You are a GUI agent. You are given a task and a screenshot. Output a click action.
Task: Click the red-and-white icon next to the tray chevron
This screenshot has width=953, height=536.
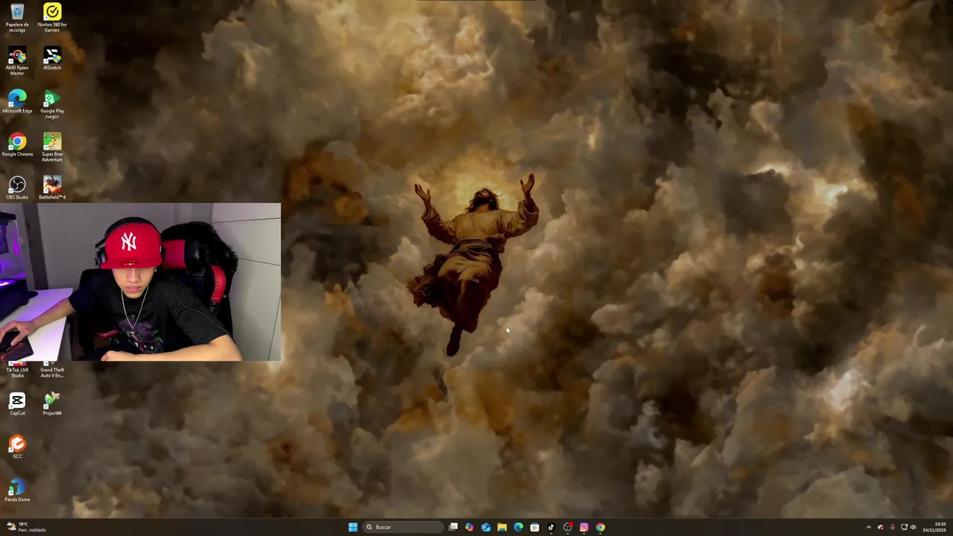point(881,527)
